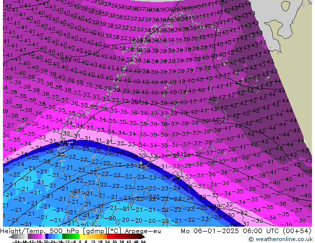This screenshot has width=315, height=243.
Task: Pick the cyan legend swatch near -18
Action: (61, 237)
